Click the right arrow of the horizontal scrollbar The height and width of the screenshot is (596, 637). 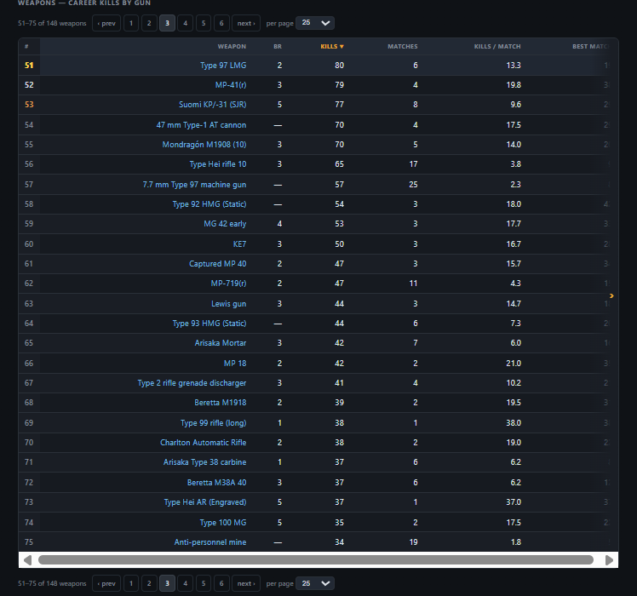pyautogui.click(x=609, y=560)
